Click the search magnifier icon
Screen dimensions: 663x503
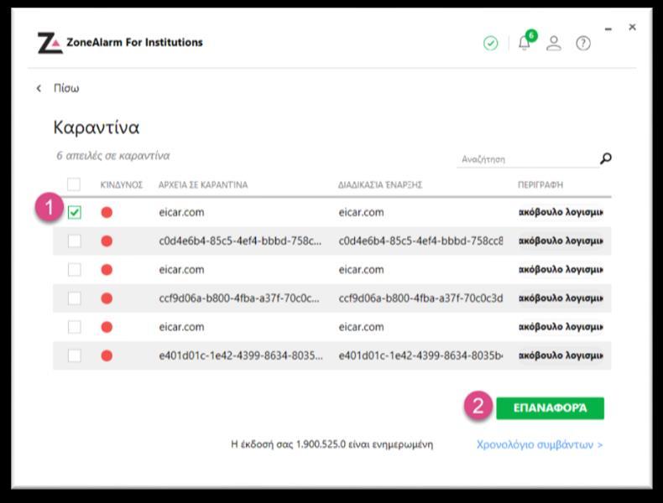pos(605,158)
